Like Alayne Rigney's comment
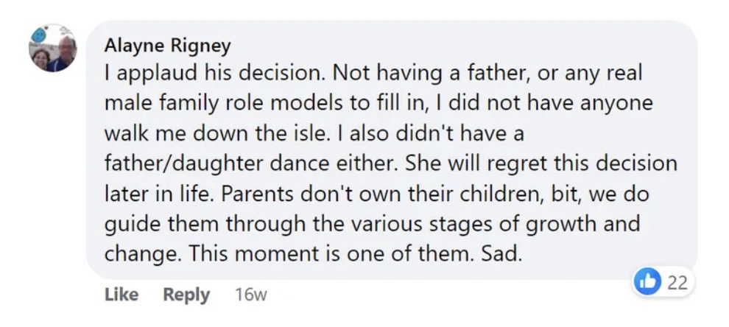The width and height of the screenshot is (729, 327). coord(121,295)
